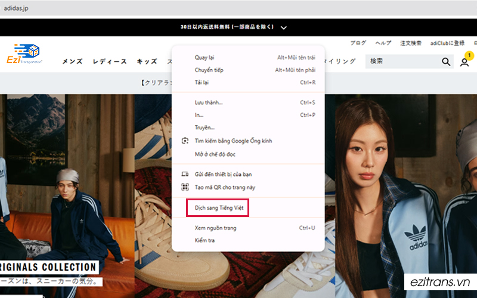The image size is (477, 298).
Task: Open the メンズ navigation category
Action: tap(72, 61)
